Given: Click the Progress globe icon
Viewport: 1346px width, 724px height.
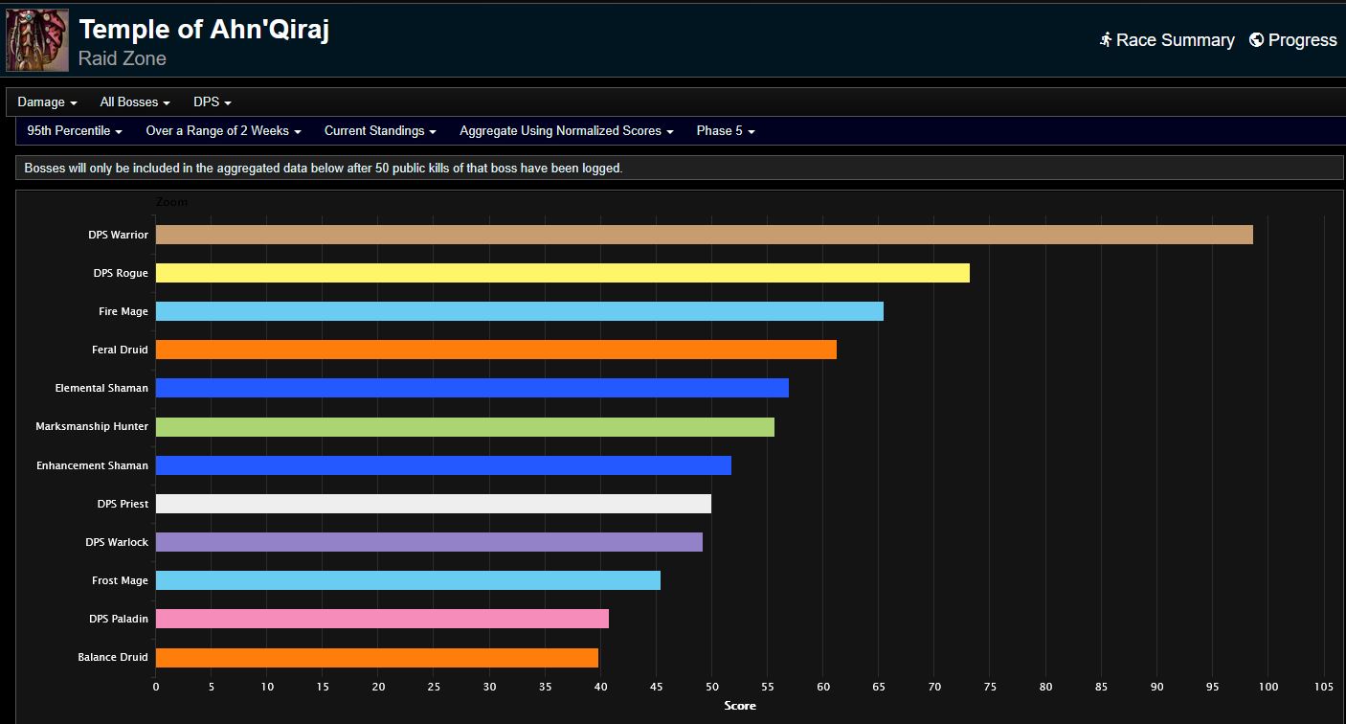Looking at the screenshot, I should click(1257, 40).
